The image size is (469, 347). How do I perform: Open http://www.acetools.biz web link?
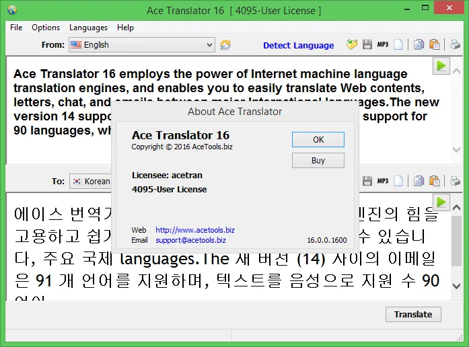point(195,230)
